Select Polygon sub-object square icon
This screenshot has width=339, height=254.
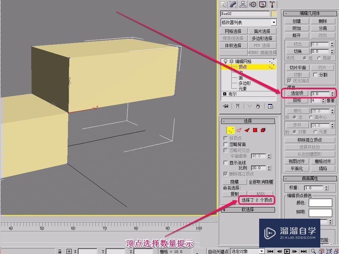(255, 130)
